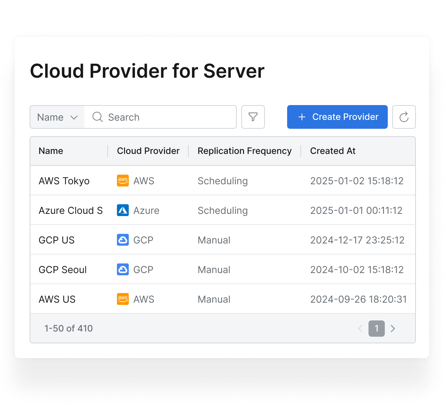444x407 pixels.
Task: Click the GCP logo in GCP US row
Action: [123, 240]
